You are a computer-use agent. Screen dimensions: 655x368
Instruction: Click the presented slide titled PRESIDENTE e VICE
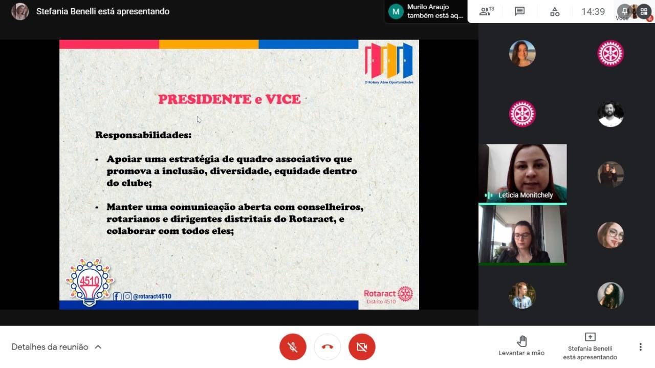point(239,174)
